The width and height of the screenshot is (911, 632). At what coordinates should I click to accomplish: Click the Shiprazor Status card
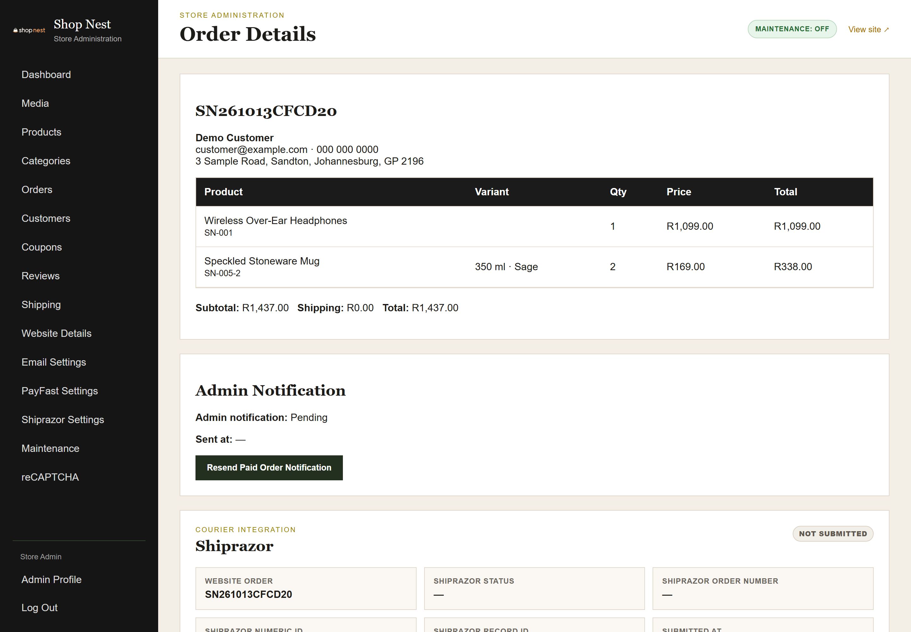click(x=534, y=588)
